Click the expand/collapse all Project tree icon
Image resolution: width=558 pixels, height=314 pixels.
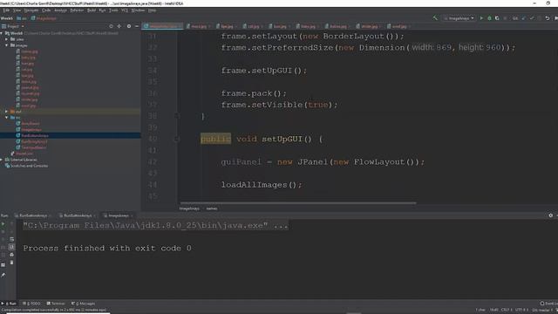click(x=119, y=26)
